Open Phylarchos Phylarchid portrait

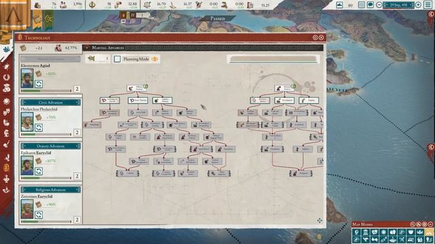27,122
